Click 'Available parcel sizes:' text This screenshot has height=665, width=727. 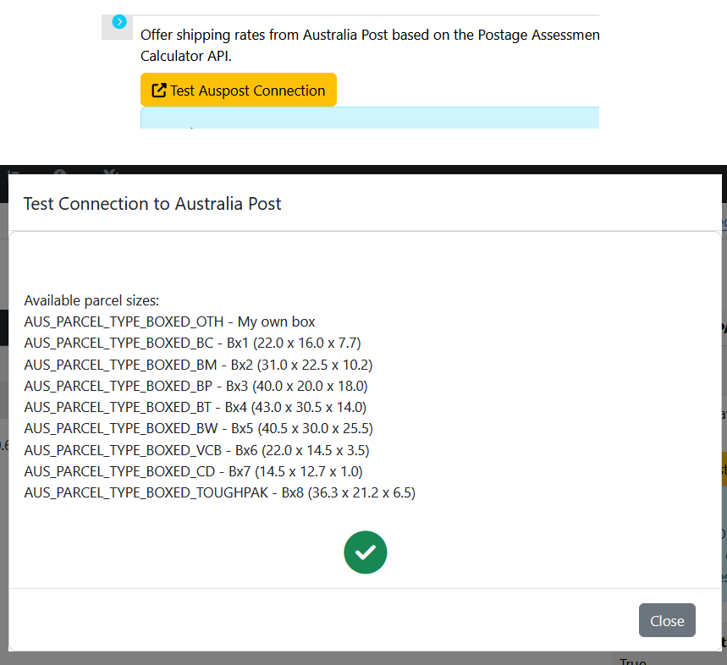(x=91, y=300)
